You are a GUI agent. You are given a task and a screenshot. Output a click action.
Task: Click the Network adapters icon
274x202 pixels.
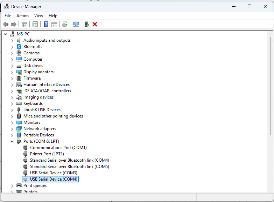click(x=19, y=129)
